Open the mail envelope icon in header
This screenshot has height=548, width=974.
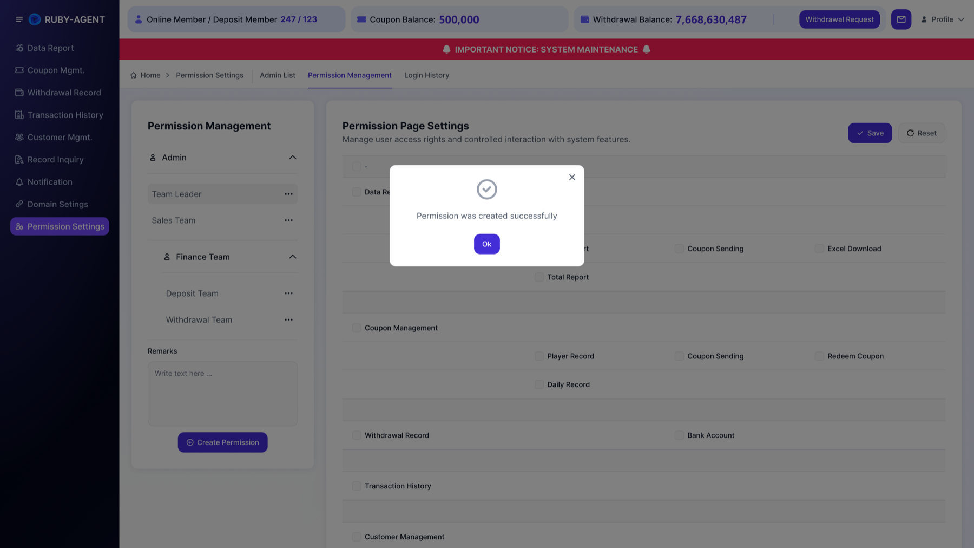click(x=901, y=19)
